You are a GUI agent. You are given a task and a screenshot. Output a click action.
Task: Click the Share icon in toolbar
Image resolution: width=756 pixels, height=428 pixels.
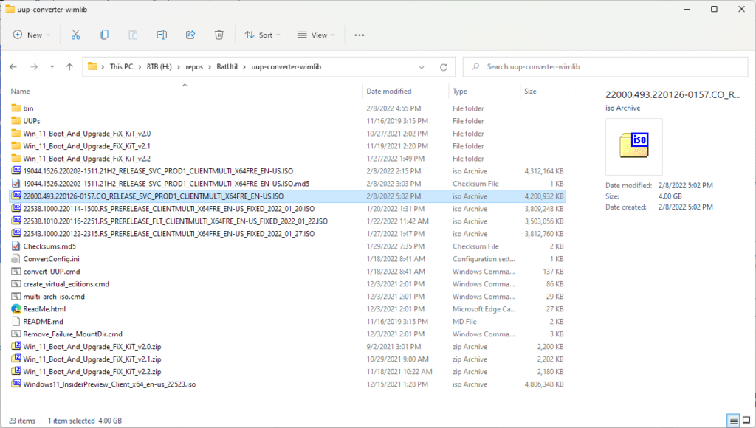tap(190, 35)
